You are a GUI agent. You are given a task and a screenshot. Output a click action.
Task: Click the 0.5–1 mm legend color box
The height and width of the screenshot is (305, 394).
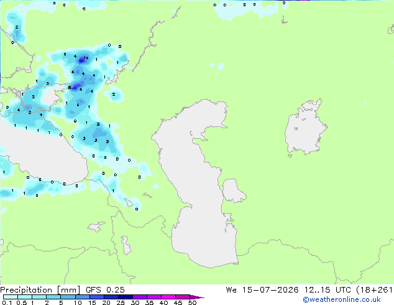click(x=25, y=297)
